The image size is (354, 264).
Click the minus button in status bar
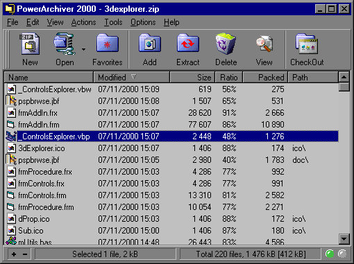click(x=25, y=254)
